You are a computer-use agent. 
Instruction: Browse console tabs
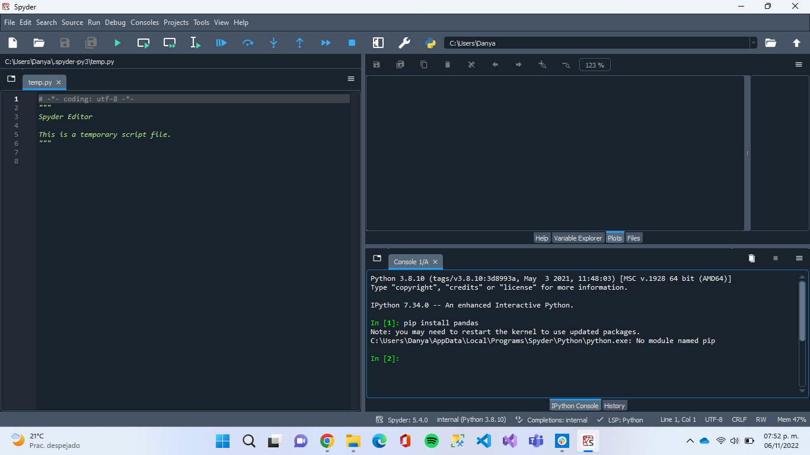[x=377, y=258]
